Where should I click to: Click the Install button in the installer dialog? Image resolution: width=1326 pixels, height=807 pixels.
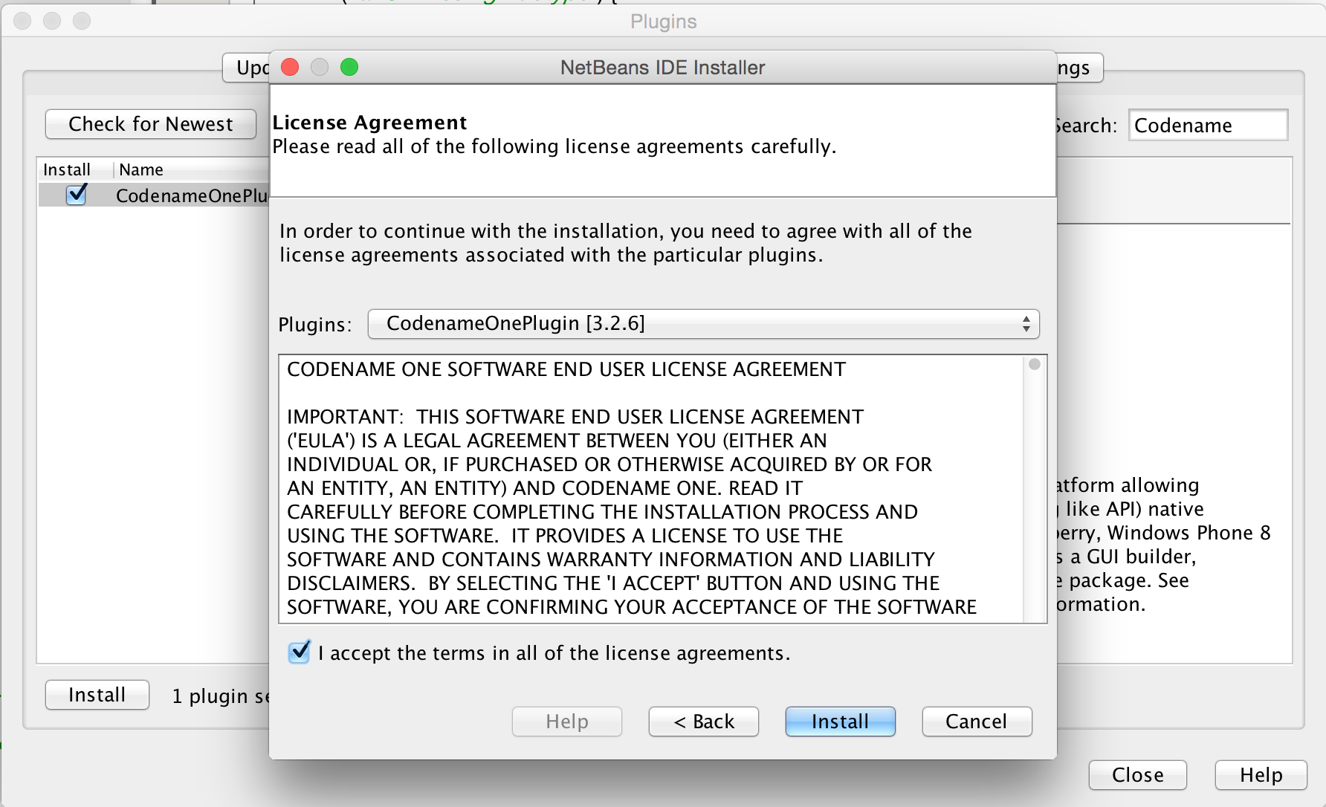[840, 722]
